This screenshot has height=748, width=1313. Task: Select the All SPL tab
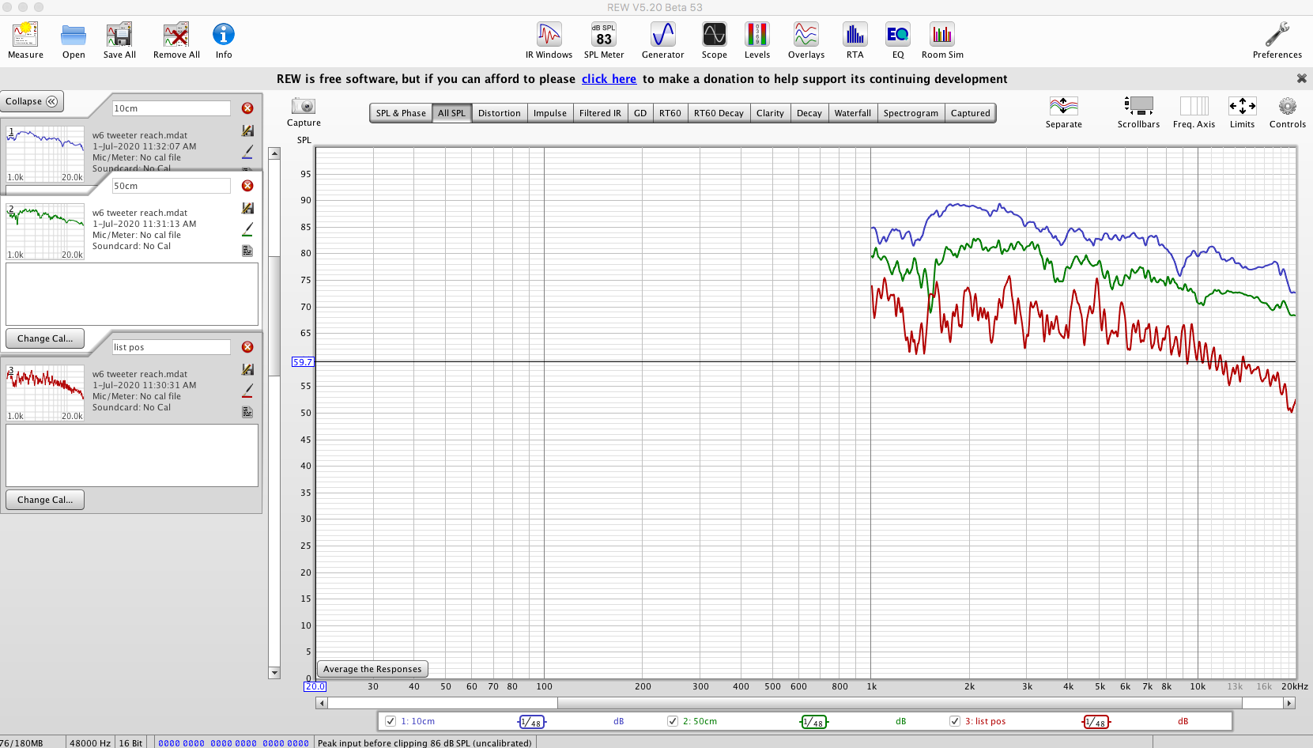pyautogui.click(x=452, y=113)
